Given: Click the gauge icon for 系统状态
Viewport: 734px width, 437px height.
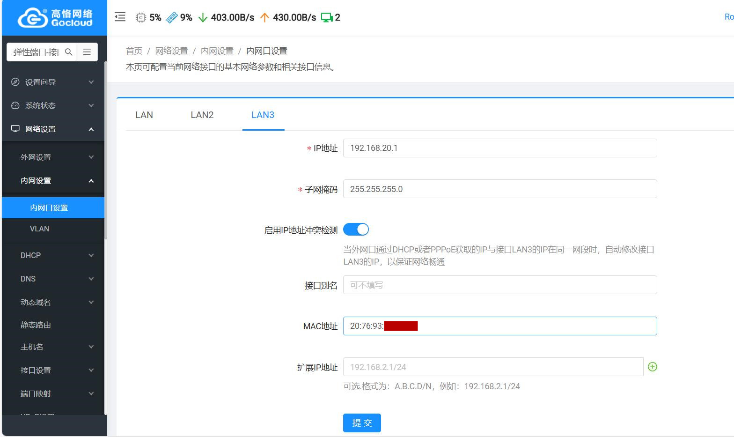Looking at the screenshot, I should (15, 105).
